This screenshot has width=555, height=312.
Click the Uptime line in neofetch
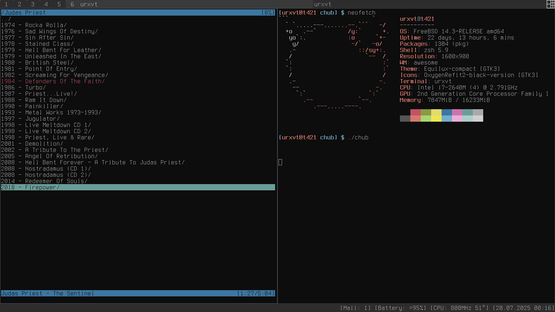(x=457, y=37)
